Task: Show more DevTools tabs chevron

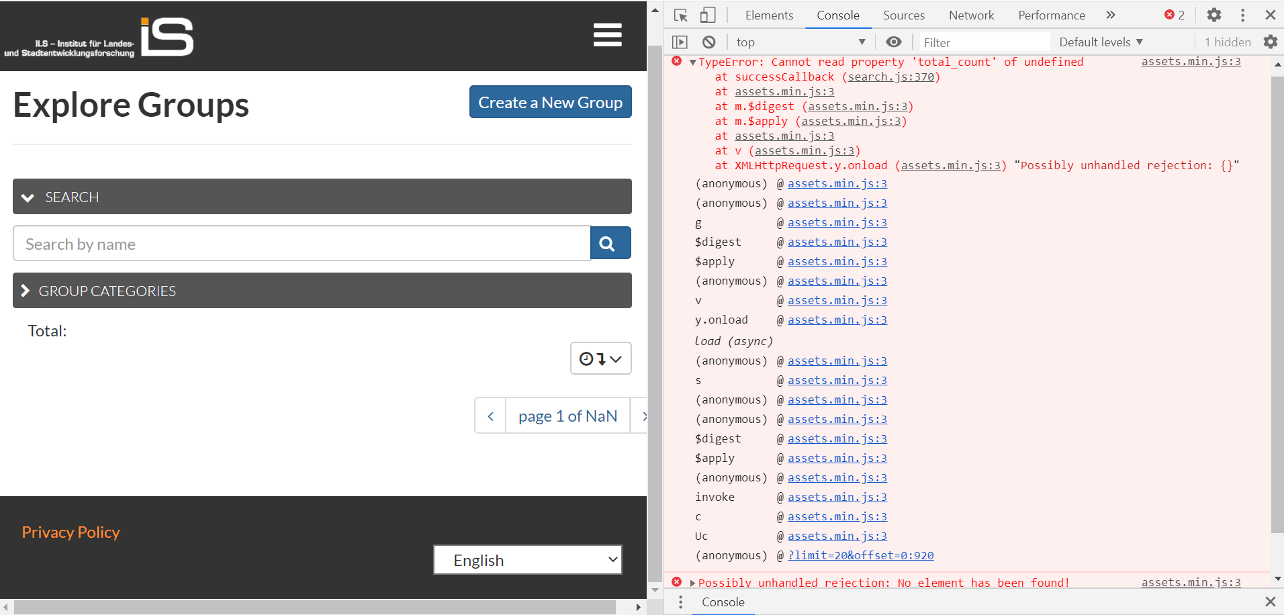Action: coord(1111,15)
